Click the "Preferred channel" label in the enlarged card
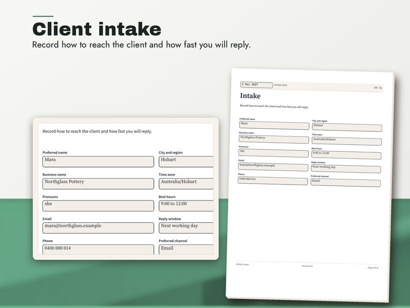This screenshot has height=308, width=410. click(173, 241)
